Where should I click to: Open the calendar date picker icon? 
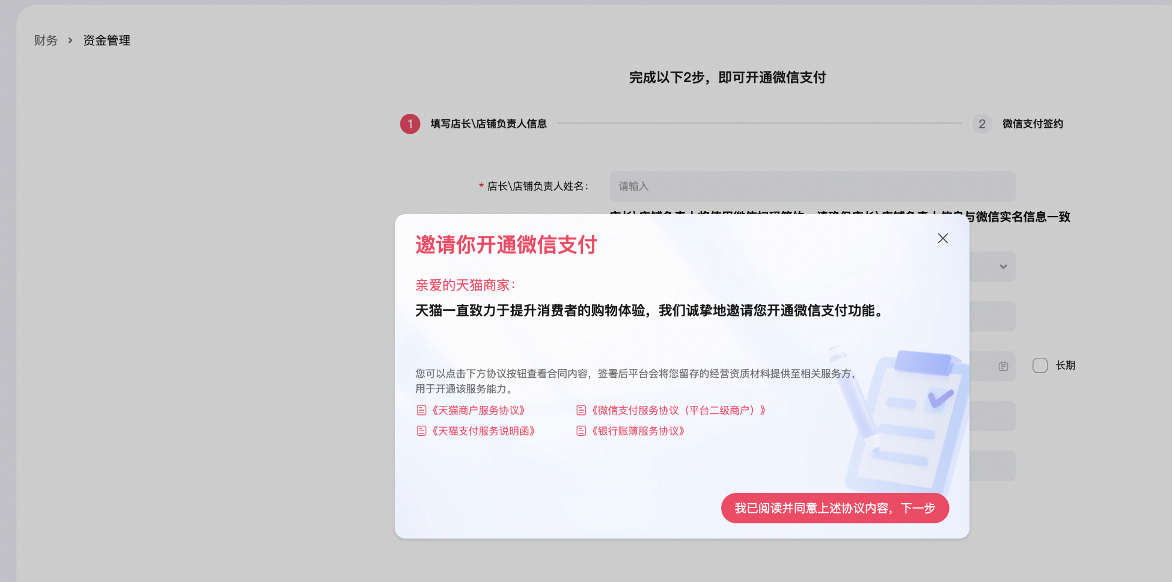tap(1003, 366)
